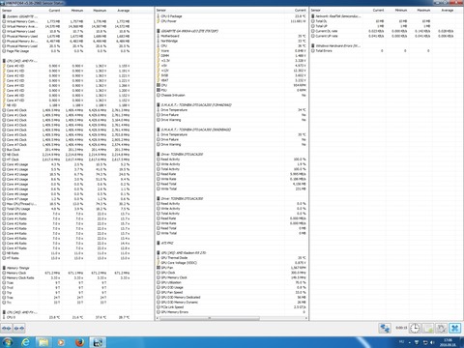Click the fan icon beside the PSU row
464x348 pixels.
pos(159,90)
